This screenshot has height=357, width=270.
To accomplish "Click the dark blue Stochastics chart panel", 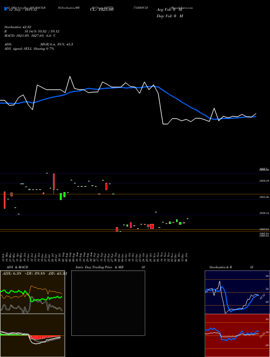I will pyautogui.click(x=237, y=292).
